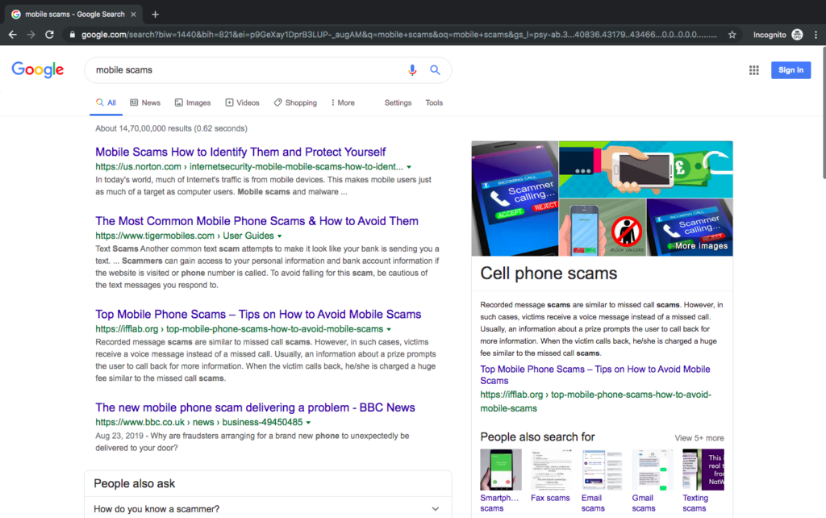Open knowledge panel Top Mobile Phone Scams link
Screen dimensions: 826x518
[x=594, y=374]
